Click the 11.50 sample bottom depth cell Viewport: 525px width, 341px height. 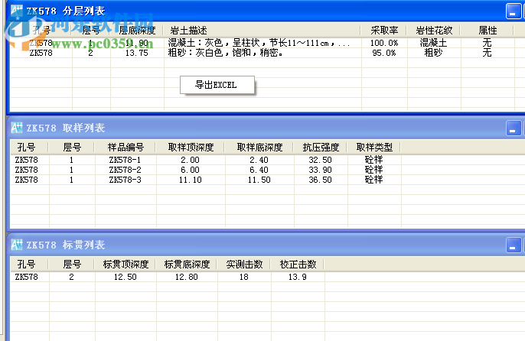click(259, 180)
